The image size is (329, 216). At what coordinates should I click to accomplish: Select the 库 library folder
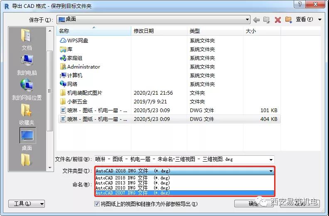66,49
